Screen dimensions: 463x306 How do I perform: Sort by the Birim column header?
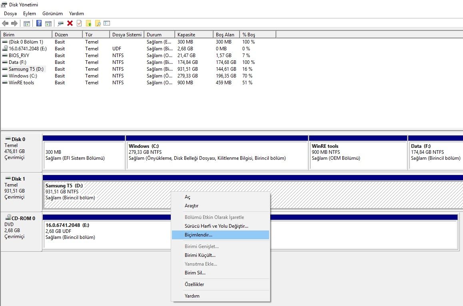coord(26,34)
